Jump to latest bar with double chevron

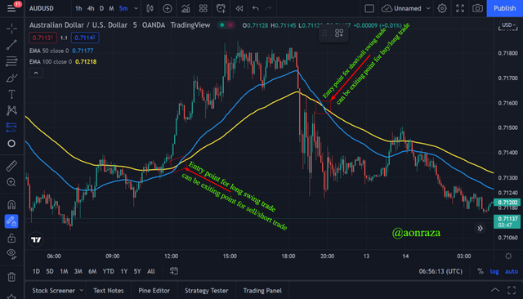click(x=480, y=228)
